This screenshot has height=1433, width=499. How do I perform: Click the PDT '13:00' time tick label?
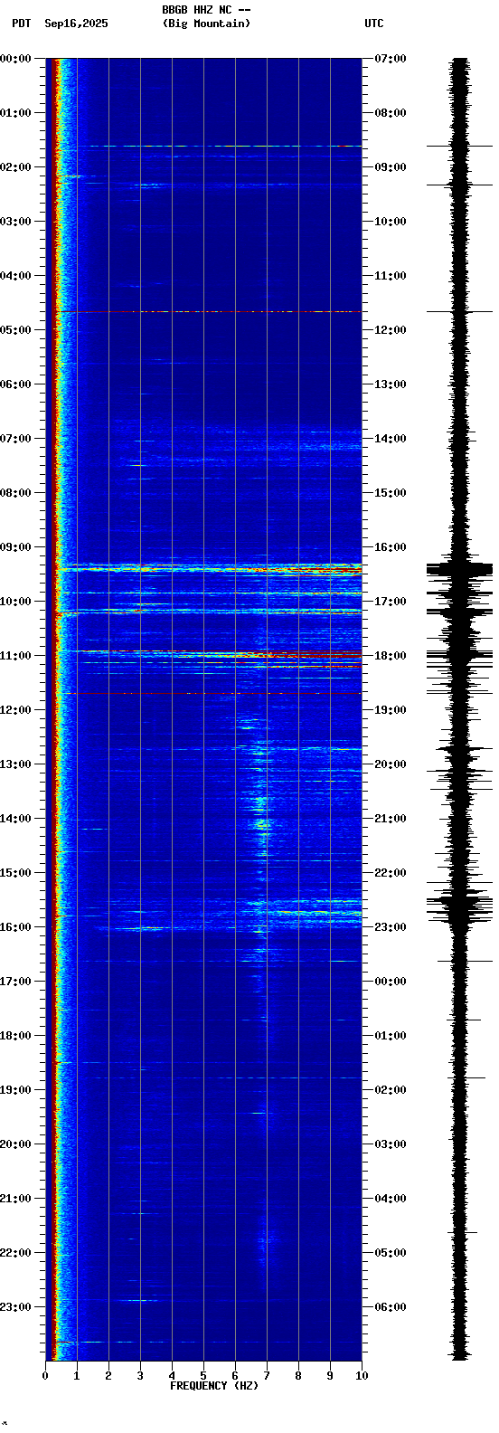click(x=15, y=764)
